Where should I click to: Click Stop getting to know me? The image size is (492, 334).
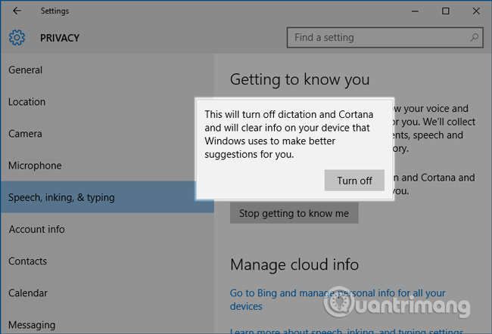pos(294,213)
